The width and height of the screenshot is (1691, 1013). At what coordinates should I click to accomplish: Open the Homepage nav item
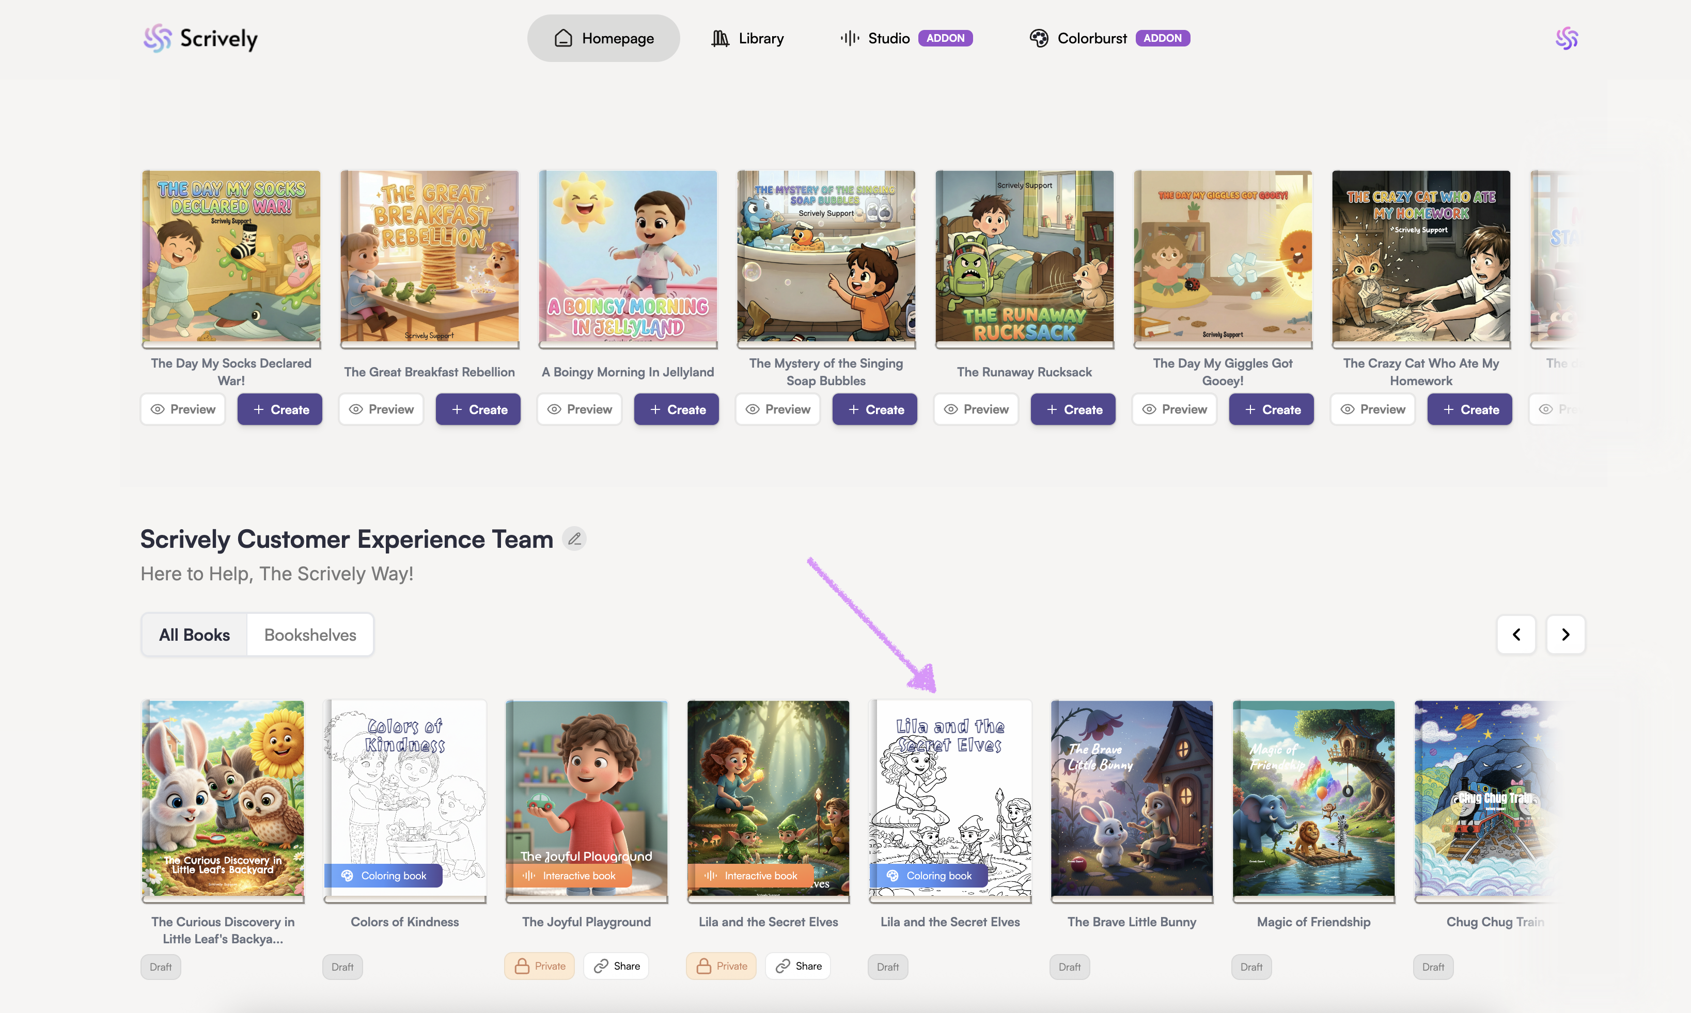[603, 38]
